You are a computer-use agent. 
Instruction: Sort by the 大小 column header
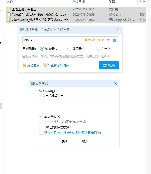click(142, 2)
